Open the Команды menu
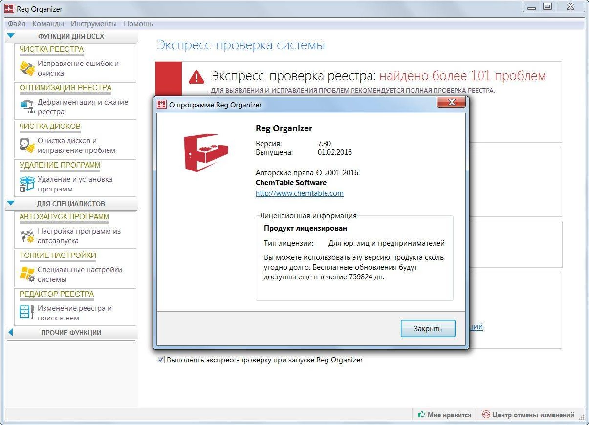 click(x=48, y=23)
